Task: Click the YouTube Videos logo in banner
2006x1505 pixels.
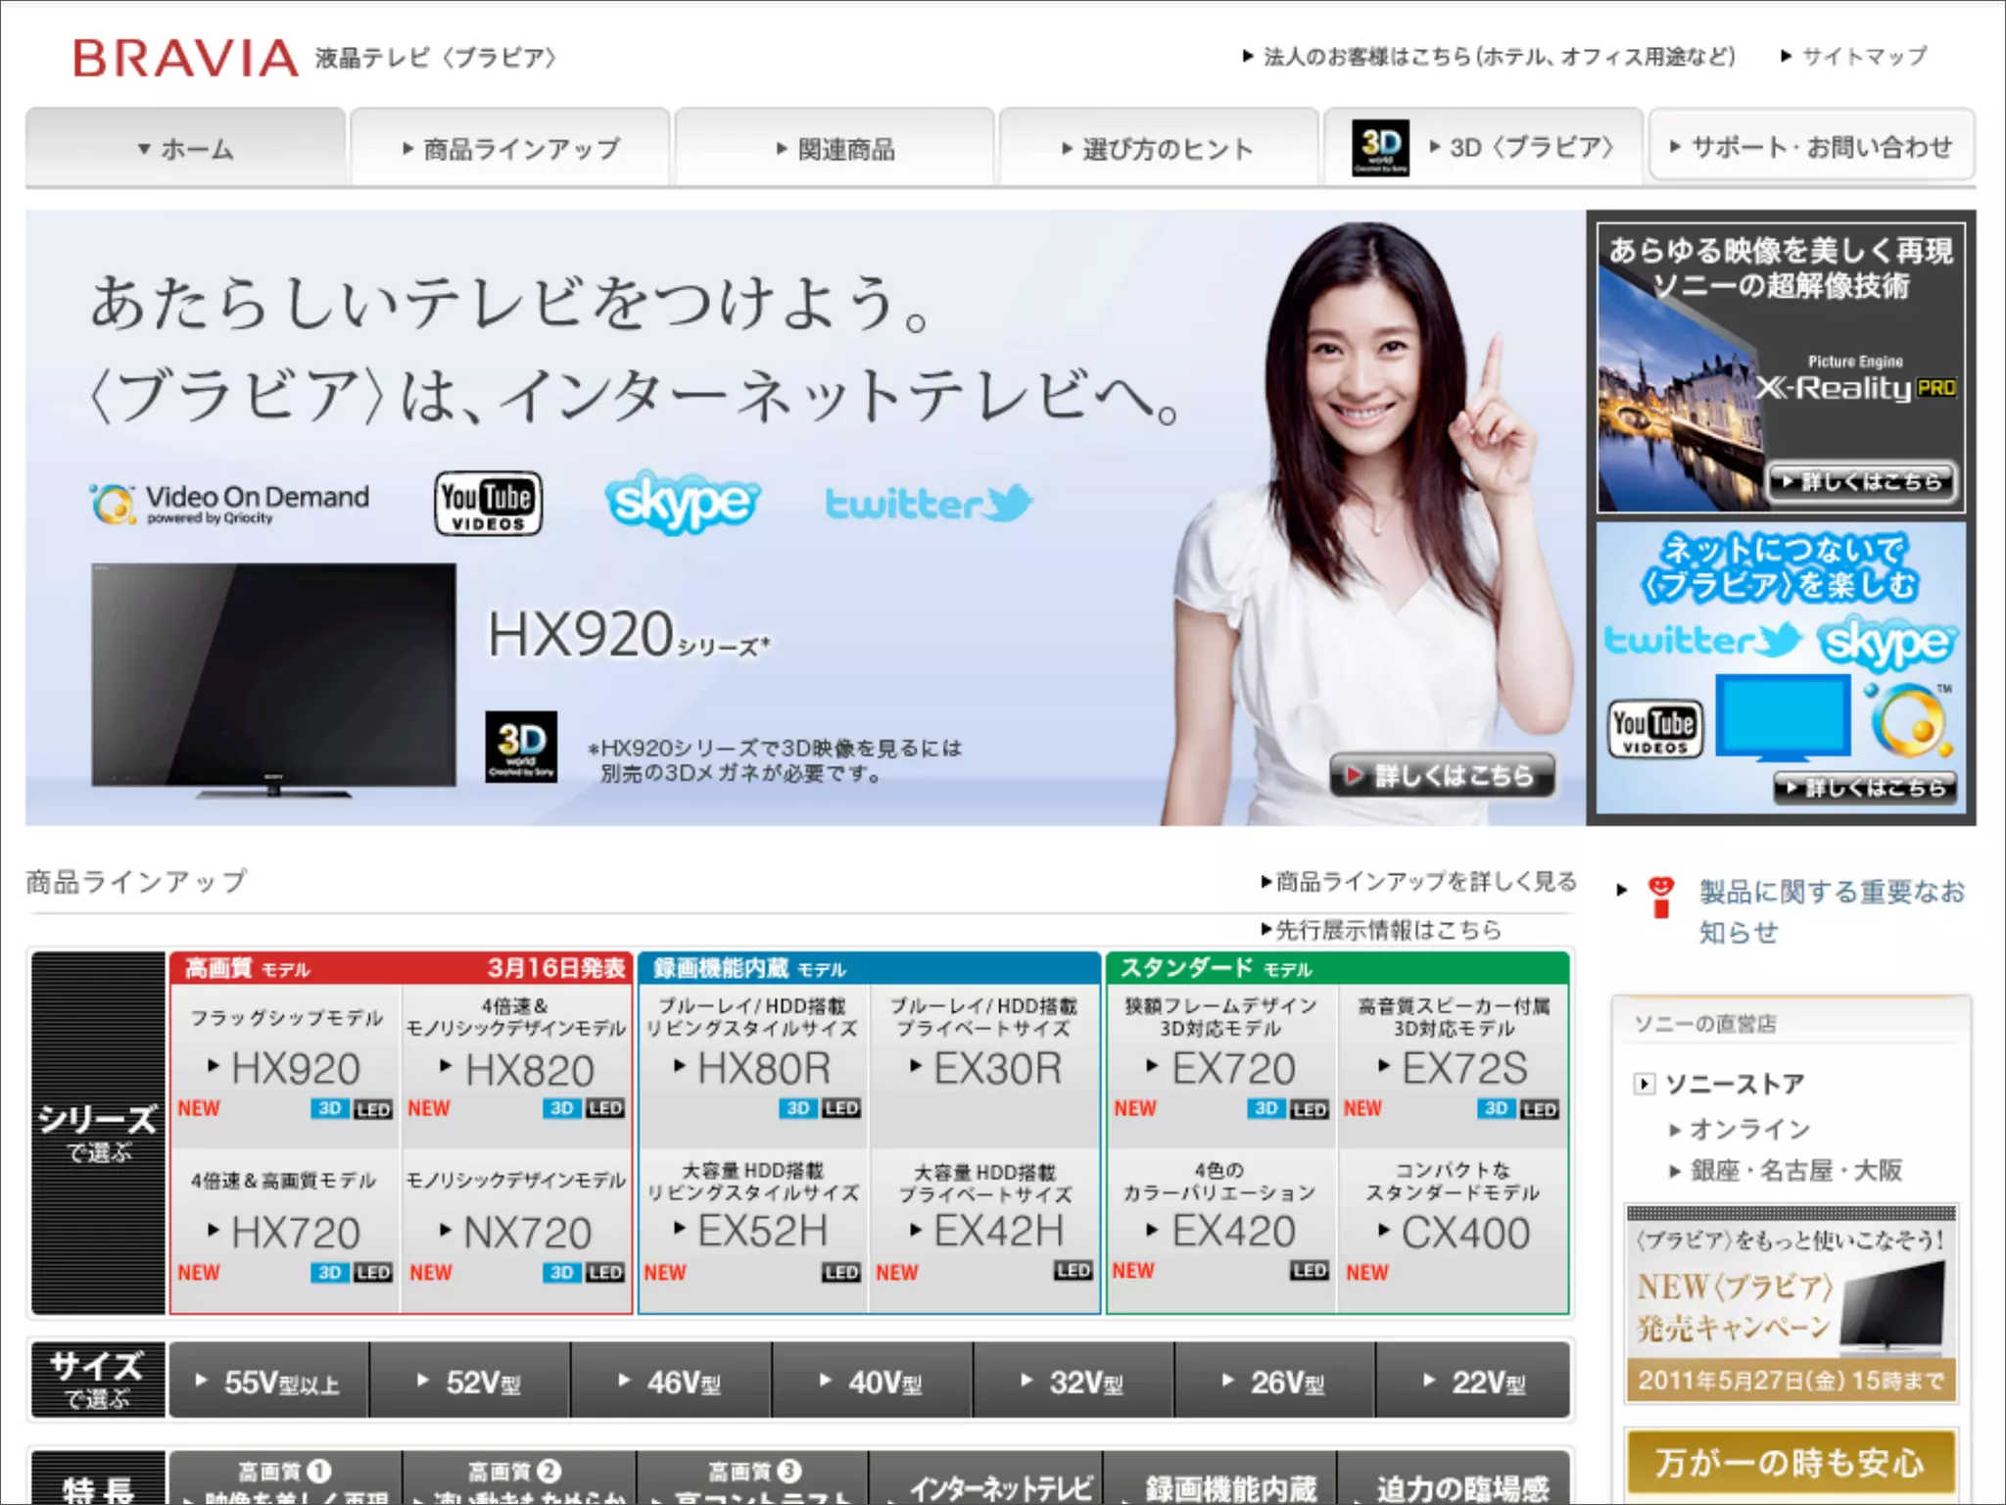Action: [488, 503]
